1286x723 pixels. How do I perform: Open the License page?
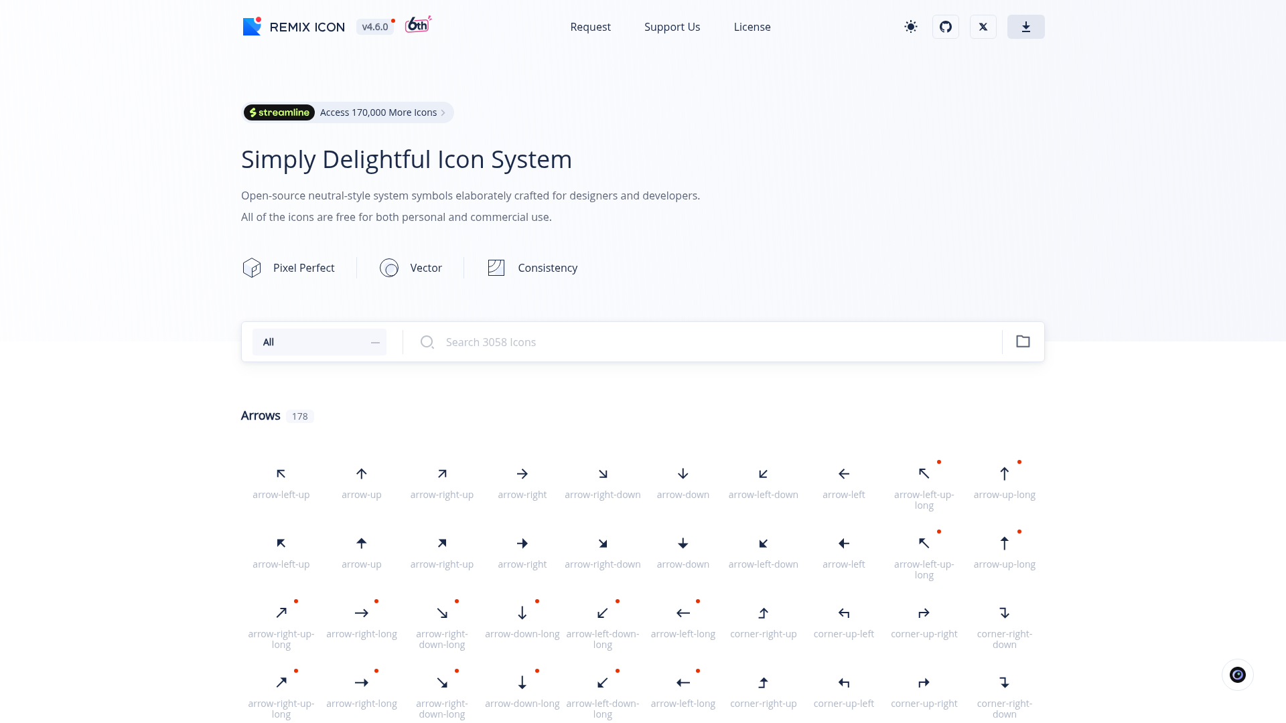click(x=752, y=27)
